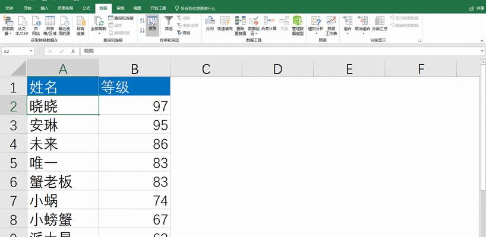
Task: Switch to the 公式 ribbon tab
Action: [86, 8]
